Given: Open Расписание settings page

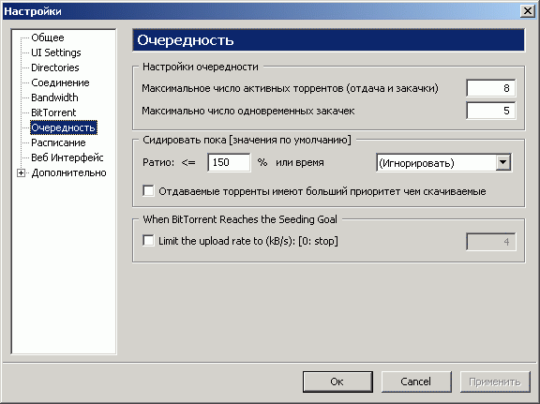Looking at the screenshot, I should pyautogui.click(x=58, y=142).
